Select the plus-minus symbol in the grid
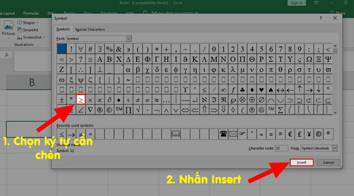Image resolution: width=354 pixels, height=196 pixels. pyautogui.click(x=62, y=100)
